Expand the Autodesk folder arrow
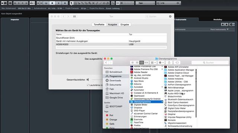Viewport: 238px width, 133px height. tap(162, 87)
